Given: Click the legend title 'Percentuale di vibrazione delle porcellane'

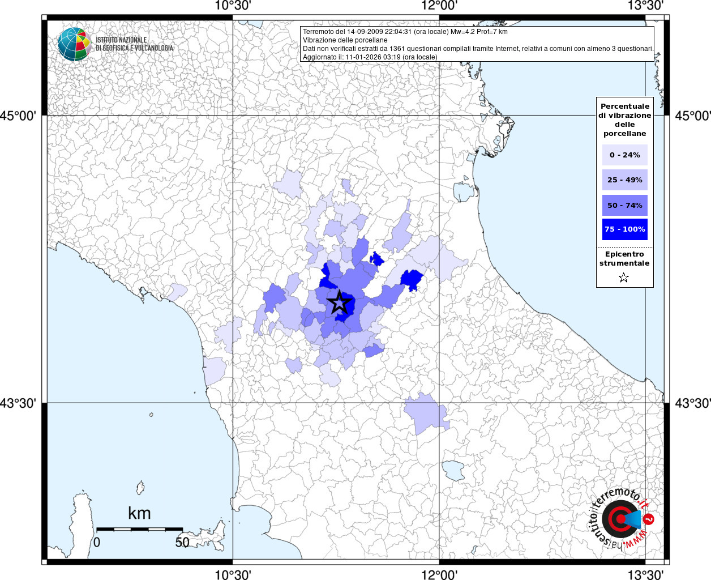Looking at the screenshot, I should 625,120.
